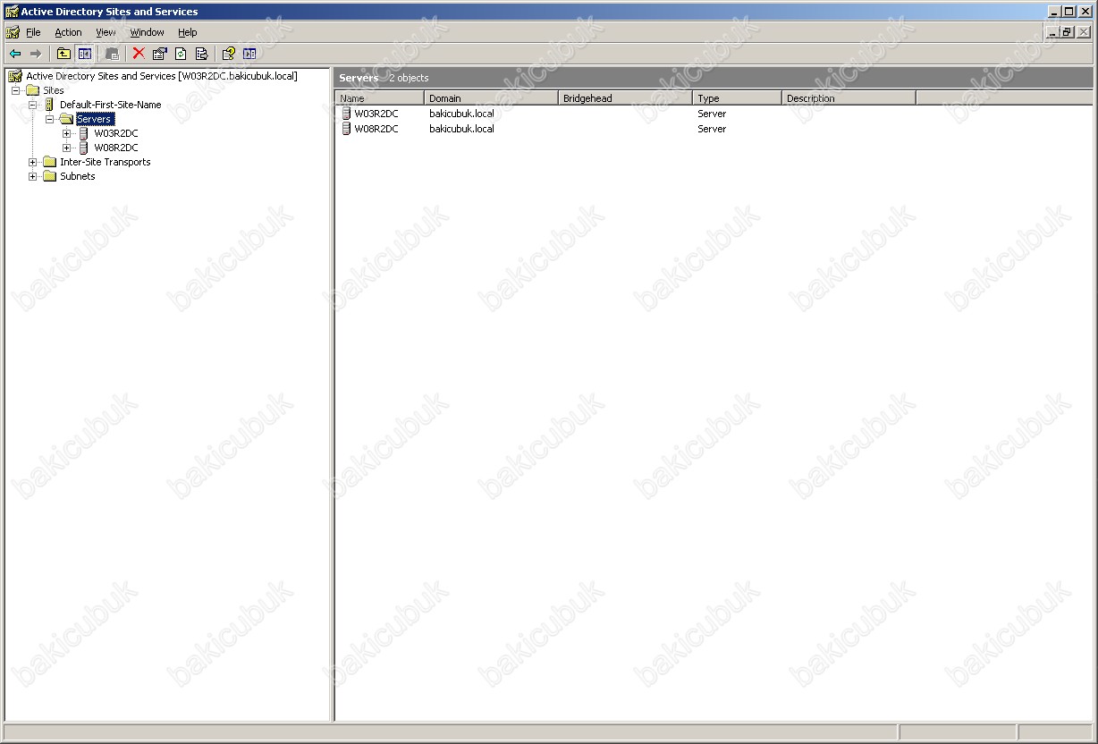Collapse the Sites tree node
The image size is (1098, 744).
point(15,90)
